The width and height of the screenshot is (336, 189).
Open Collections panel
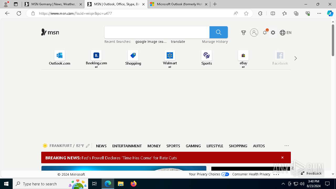pos(296,13)
